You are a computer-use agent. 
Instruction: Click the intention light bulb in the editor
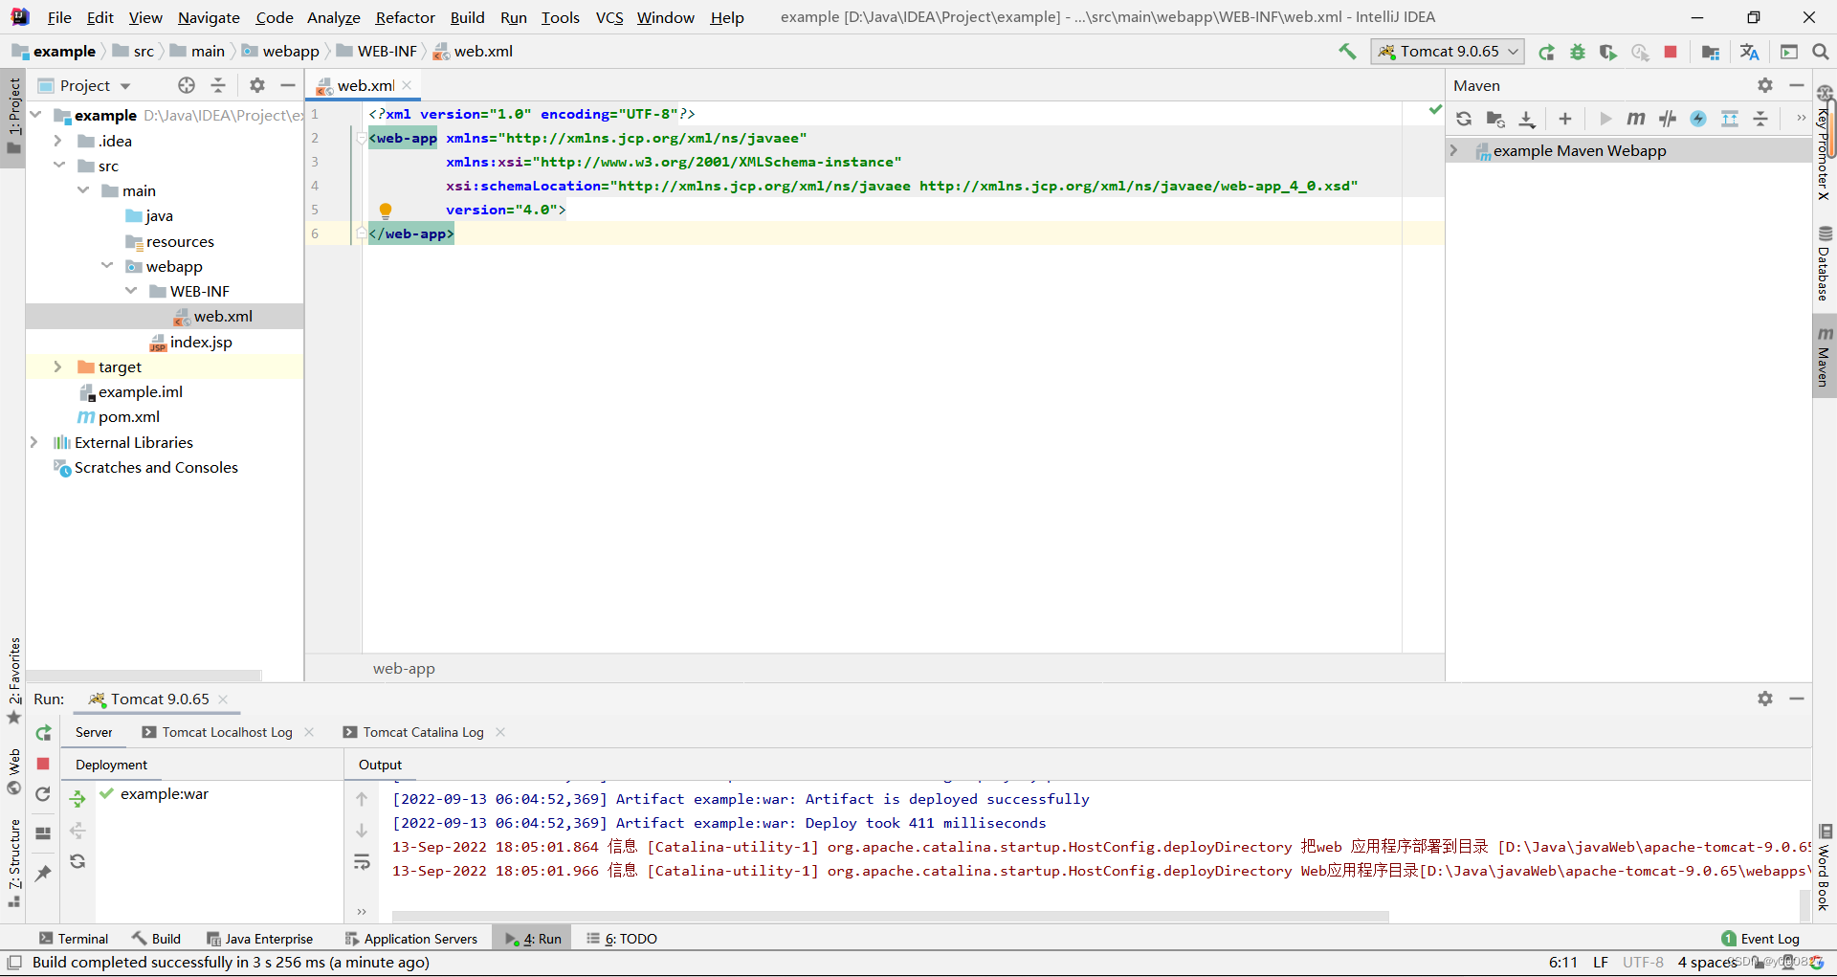(386, 211)
